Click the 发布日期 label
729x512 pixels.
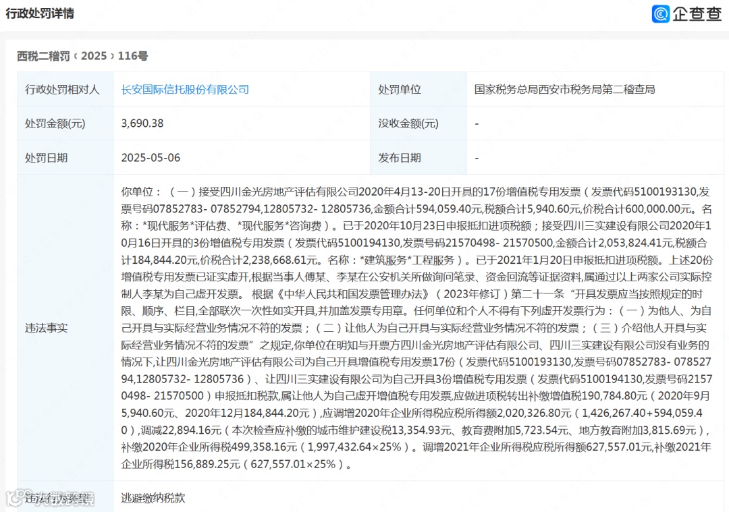pos(400,158)
